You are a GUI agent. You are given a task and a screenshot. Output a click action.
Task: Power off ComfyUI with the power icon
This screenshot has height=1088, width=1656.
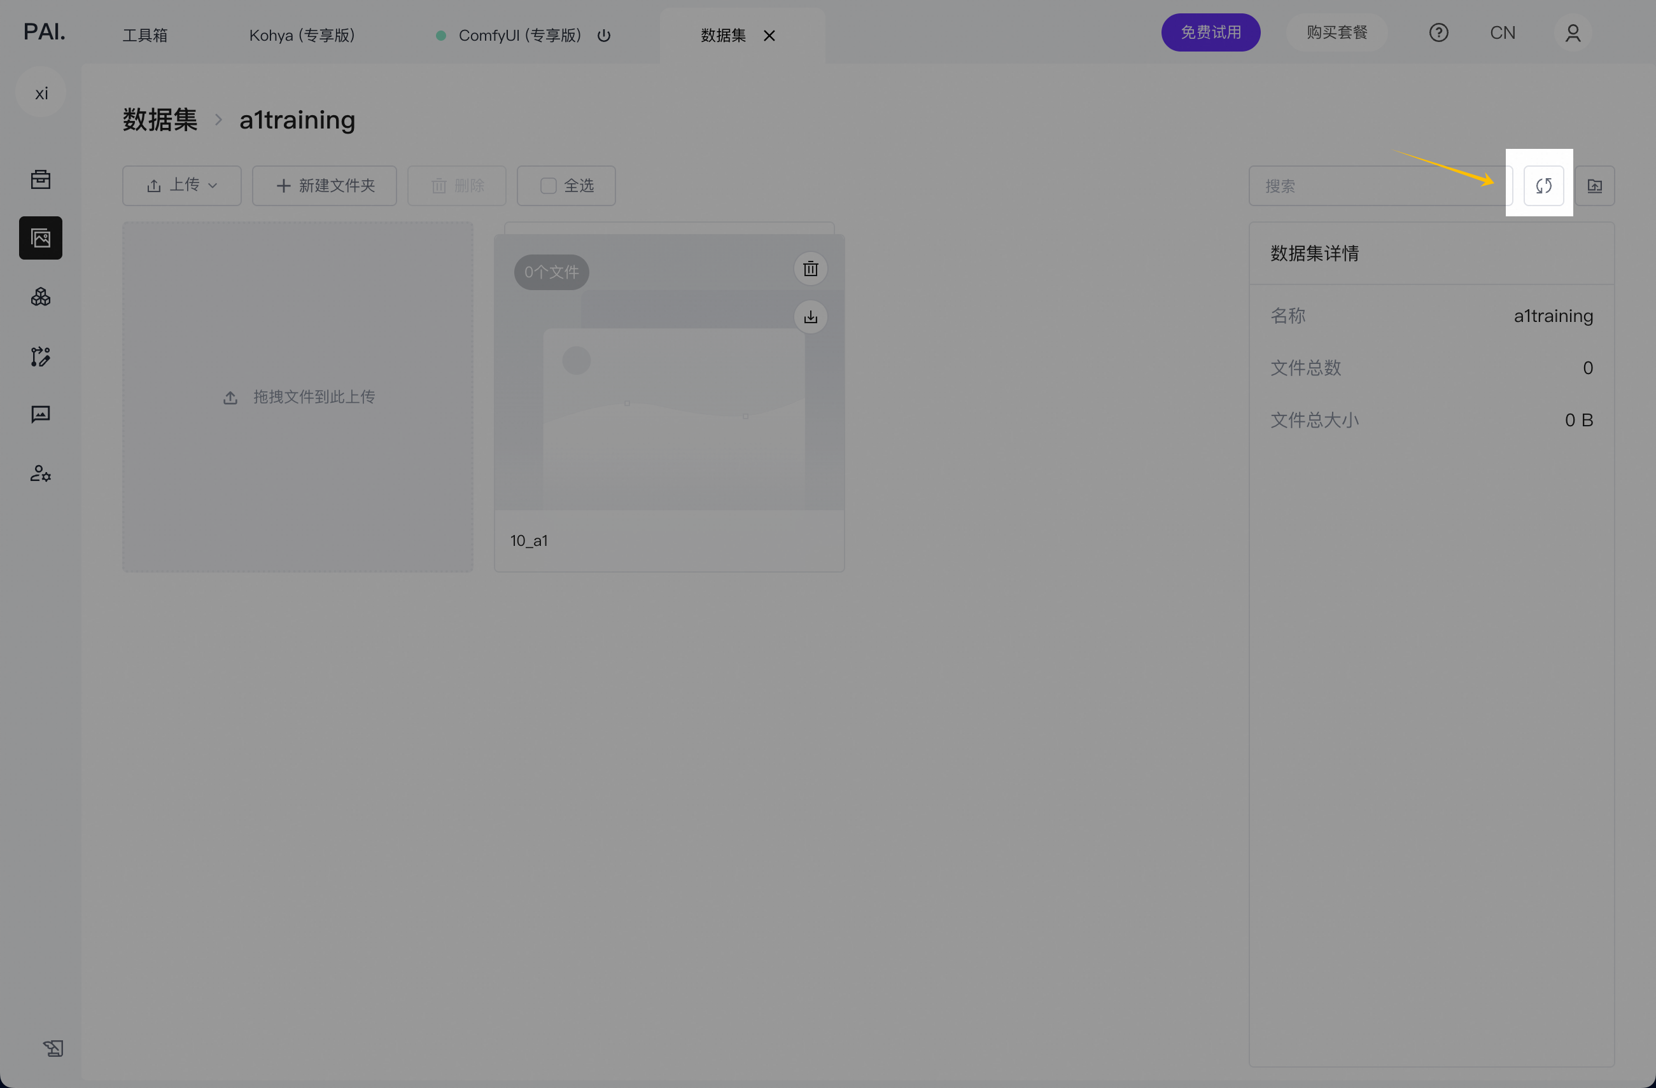coord(603,36)
